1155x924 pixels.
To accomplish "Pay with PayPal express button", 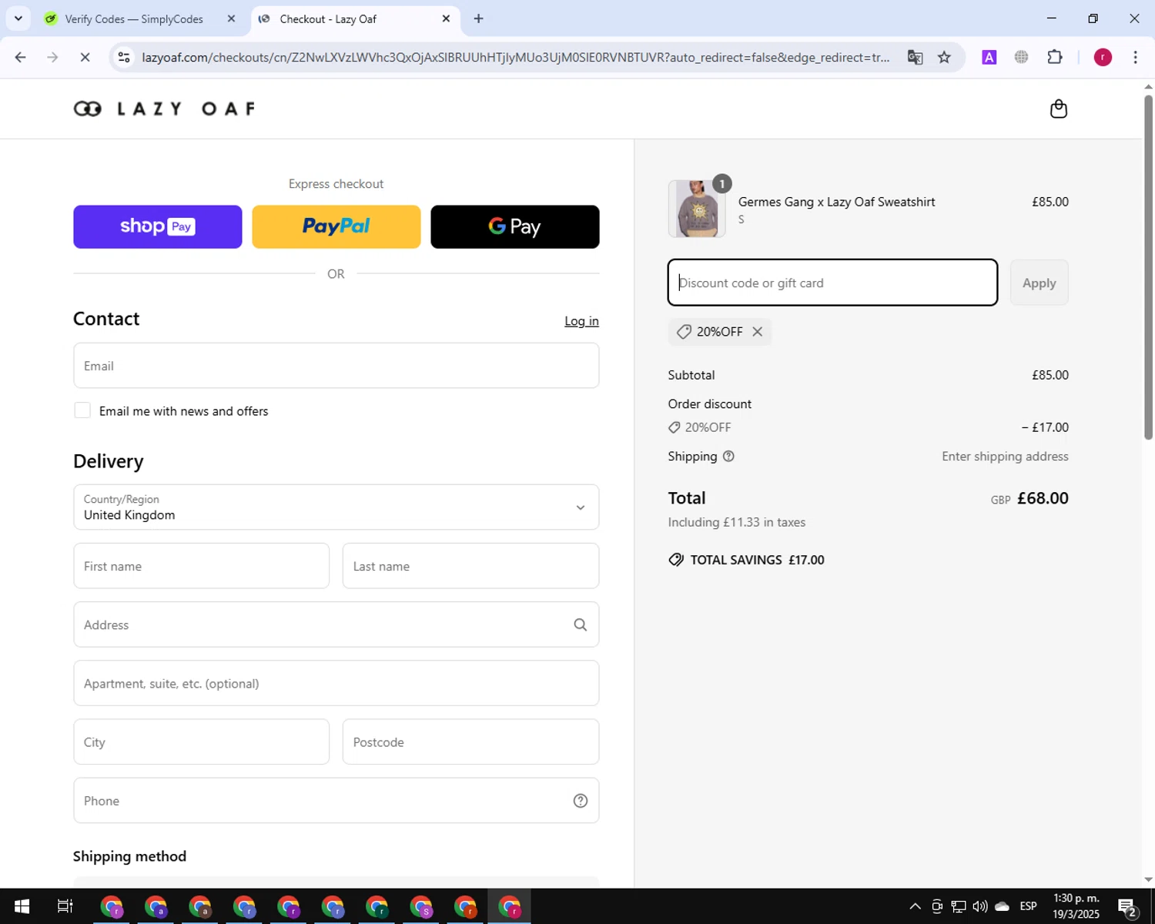I will tap(336, 227).
